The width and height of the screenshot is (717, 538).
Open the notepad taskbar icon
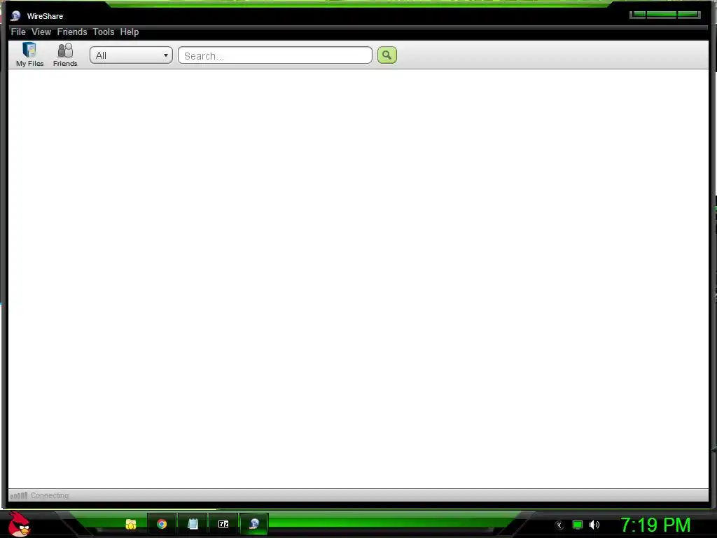coord(193,524)
